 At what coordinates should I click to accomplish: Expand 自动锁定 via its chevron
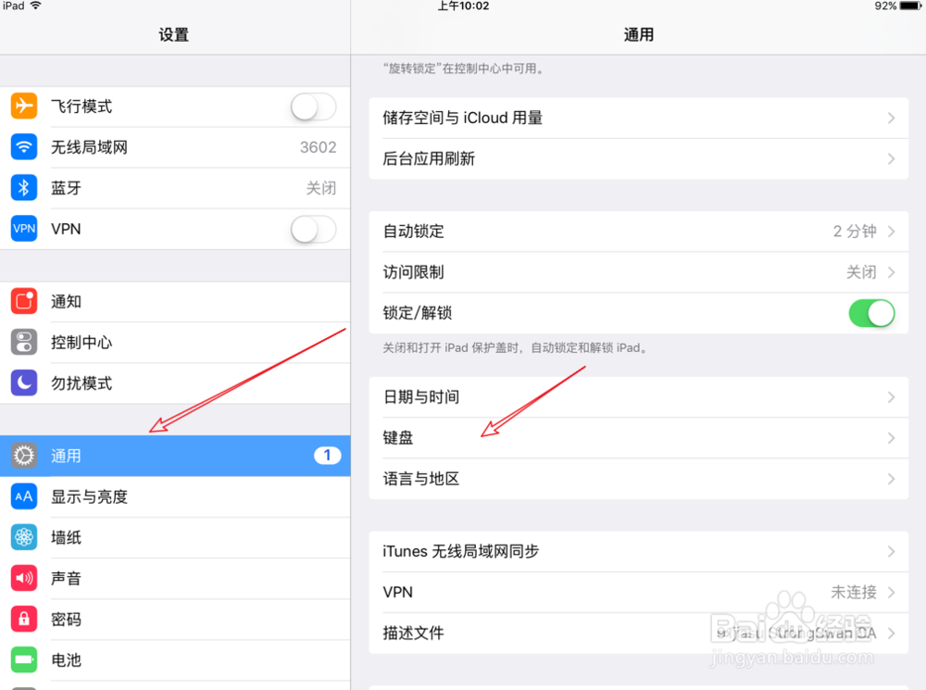(891, 231)
